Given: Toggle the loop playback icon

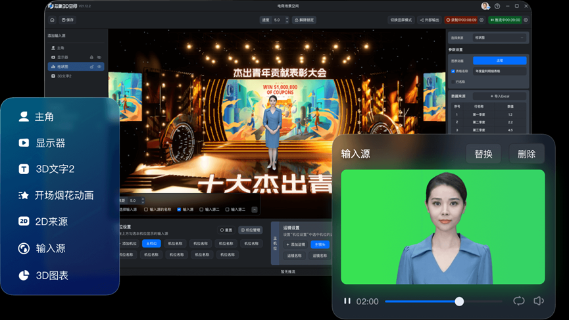Looking at the screenshot, I should (x=519, y=301).
